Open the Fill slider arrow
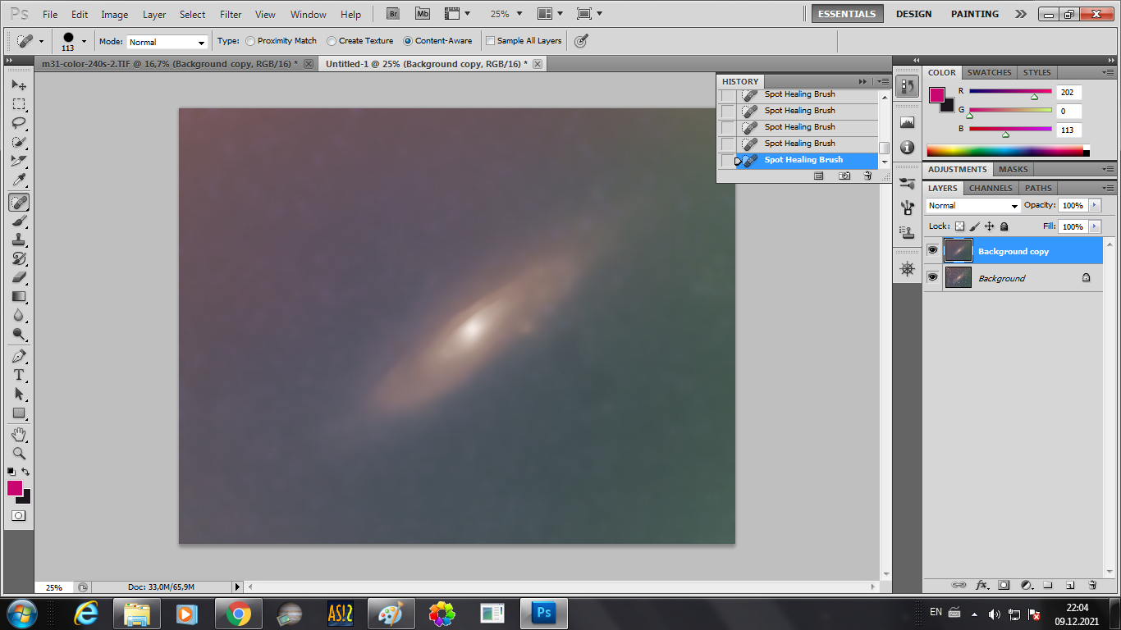Viewport: 1121px width, 630px height. click(1095, 226)
